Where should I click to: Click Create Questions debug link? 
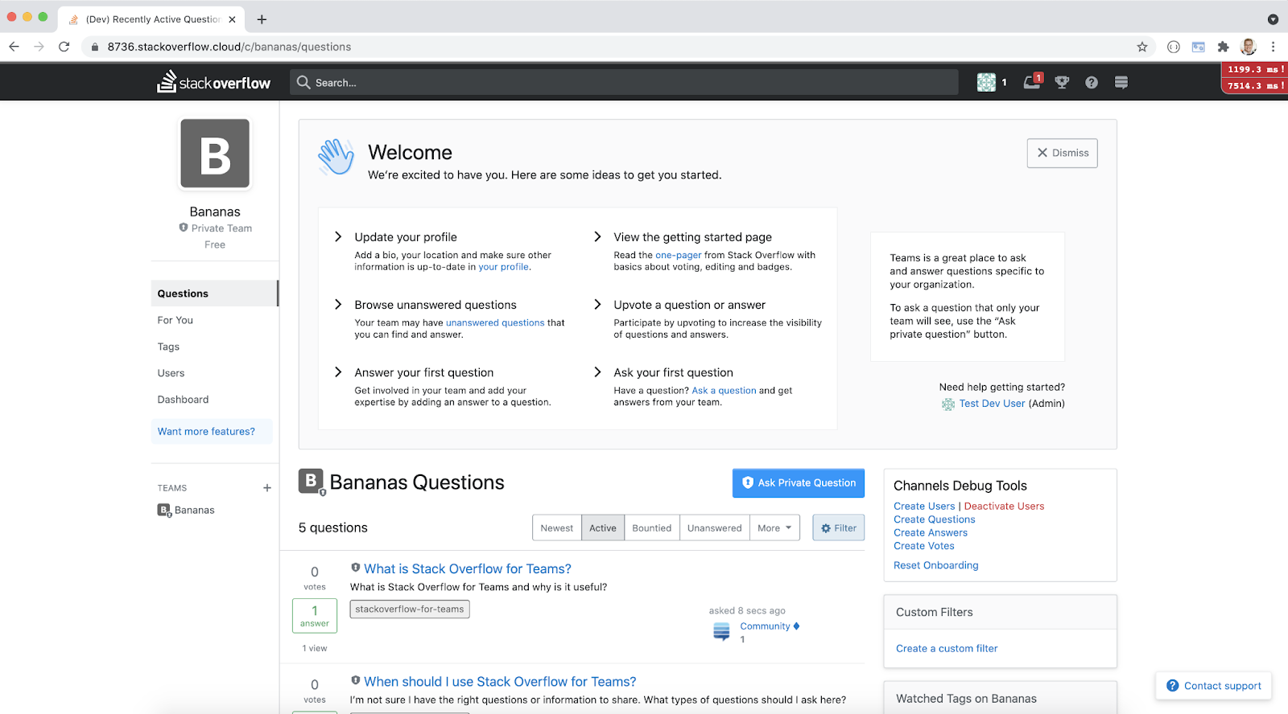[934, 519]
